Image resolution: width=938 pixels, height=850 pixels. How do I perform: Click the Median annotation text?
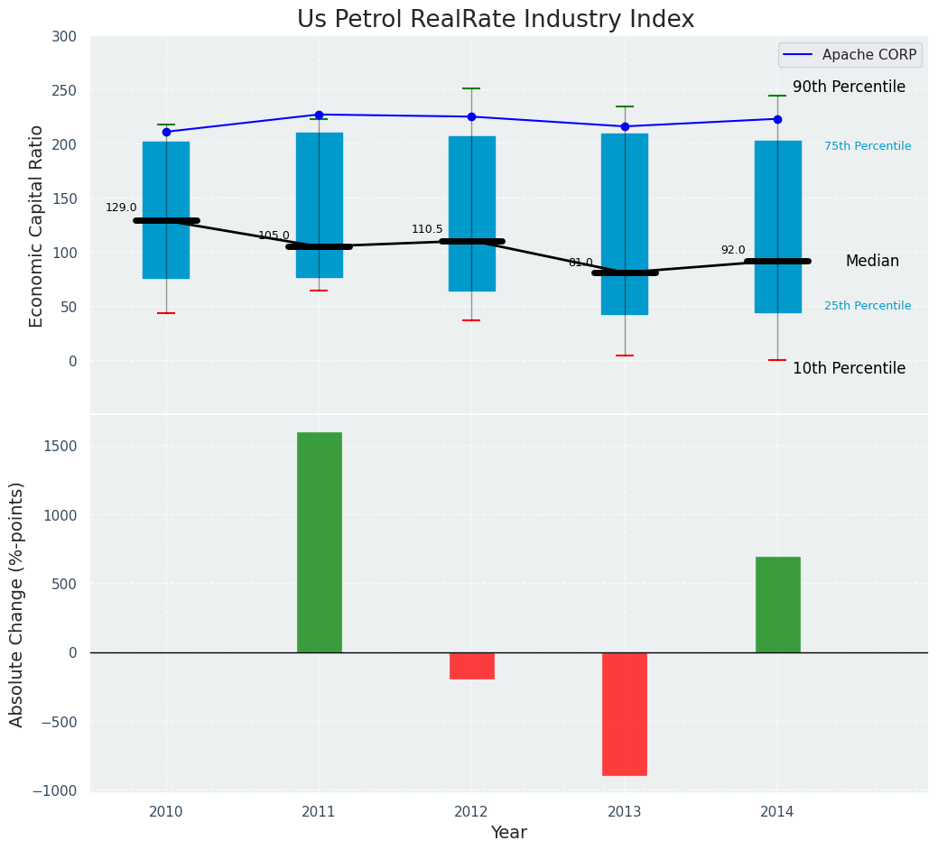(x=872, y=261)
